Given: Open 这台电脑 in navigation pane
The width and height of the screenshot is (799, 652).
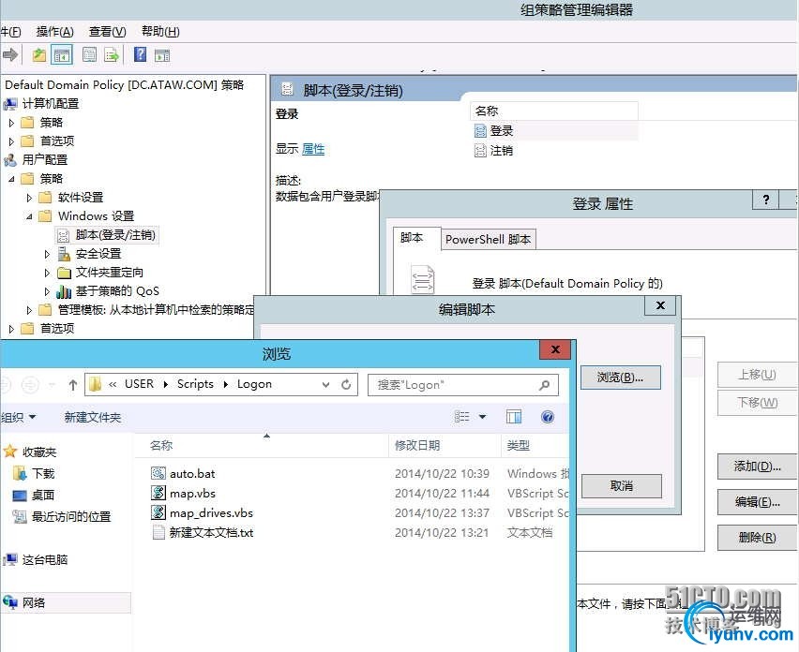Looking at the screenshot, I should click(x=36, y=560).
